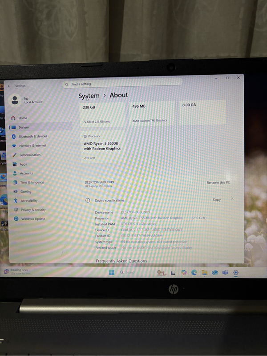Click System in the breadcrumb heading

(x=89, y=96)
